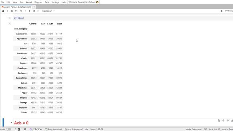
Task: Open a new launcher tab with plus button
Action: click(34, 7)
